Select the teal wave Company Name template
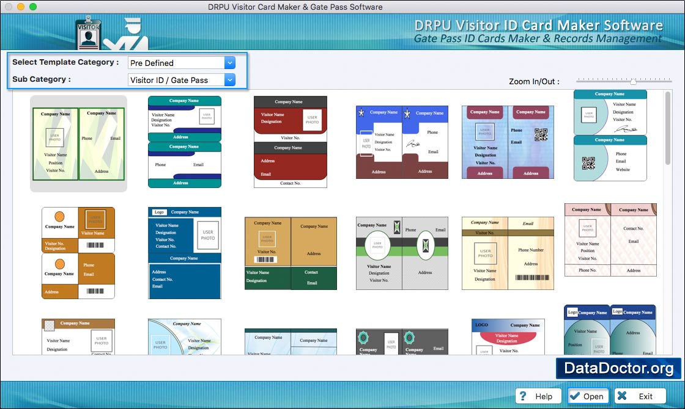685x409 pixels. click(184, 142)
